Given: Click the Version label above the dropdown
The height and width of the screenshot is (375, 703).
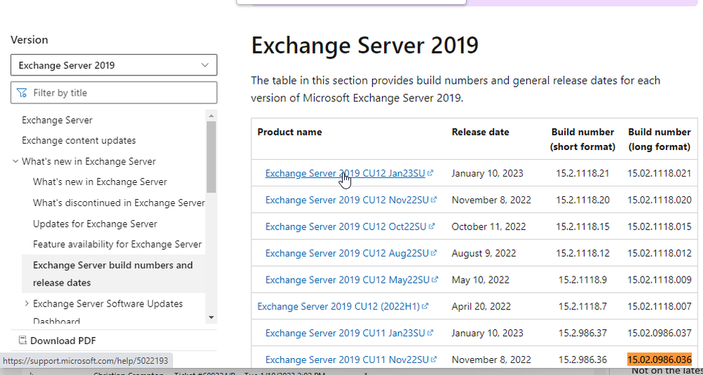Looking at the screenshot, I should tap(29, 39).
